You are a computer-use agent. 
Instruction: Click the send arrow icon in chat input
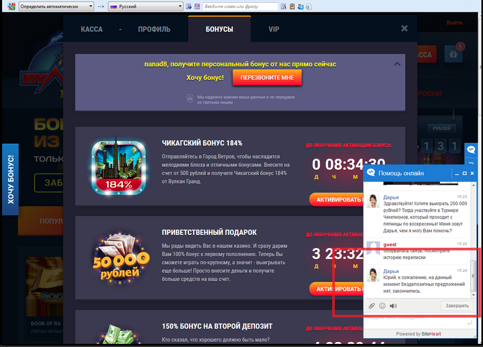pyautogui.click(x=470, y=323)
